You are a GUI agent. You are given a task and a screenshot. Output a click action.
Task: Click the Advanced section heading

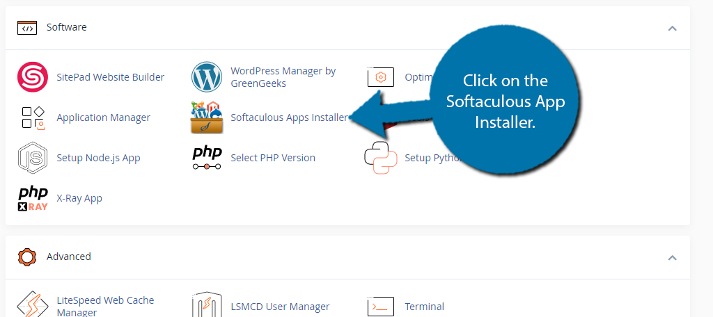coord(69,257)
